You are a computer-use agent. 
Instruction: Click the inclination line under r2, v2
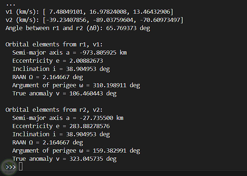point(61,134)
